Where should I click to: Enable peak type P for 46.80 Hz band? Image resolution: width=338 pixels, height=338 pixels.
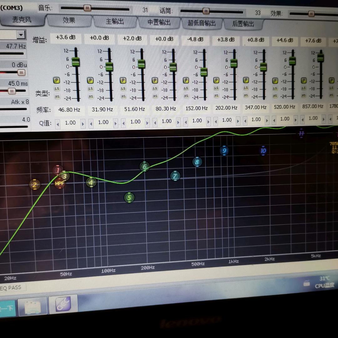pyautogui.click(x=57, y=80)
